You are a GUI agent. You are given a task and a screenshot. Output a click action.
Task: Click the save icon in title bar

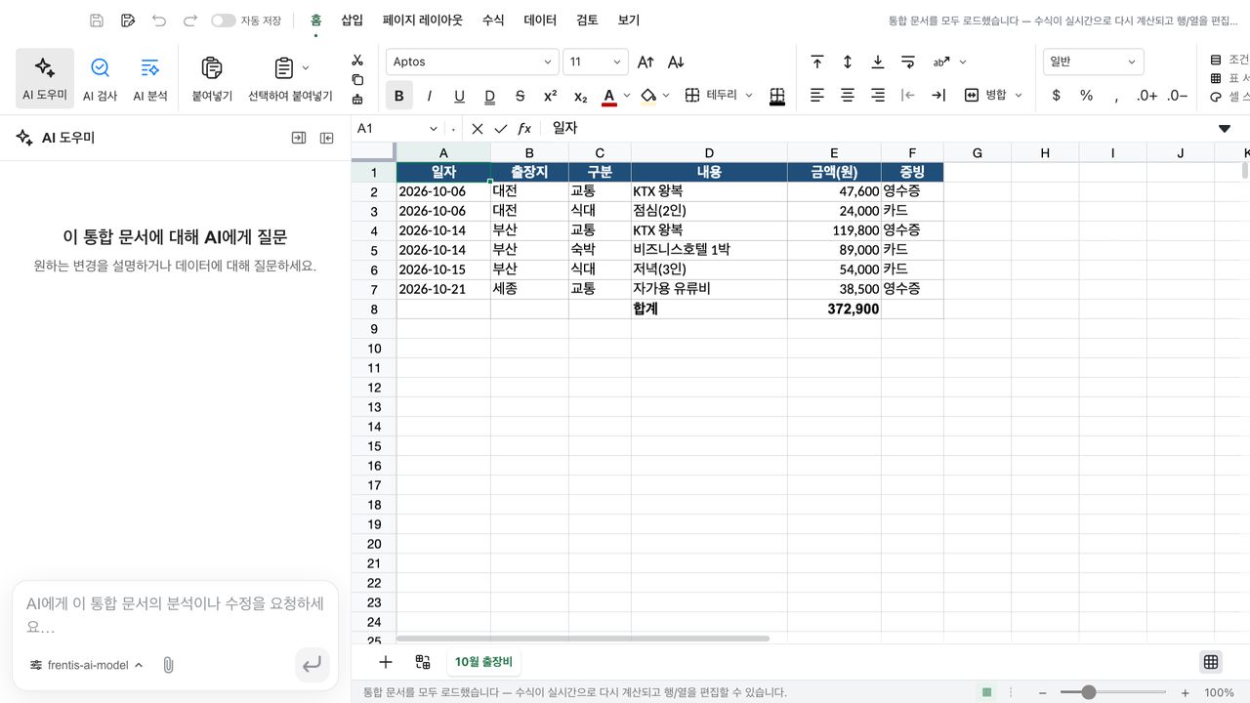point(97,20)
